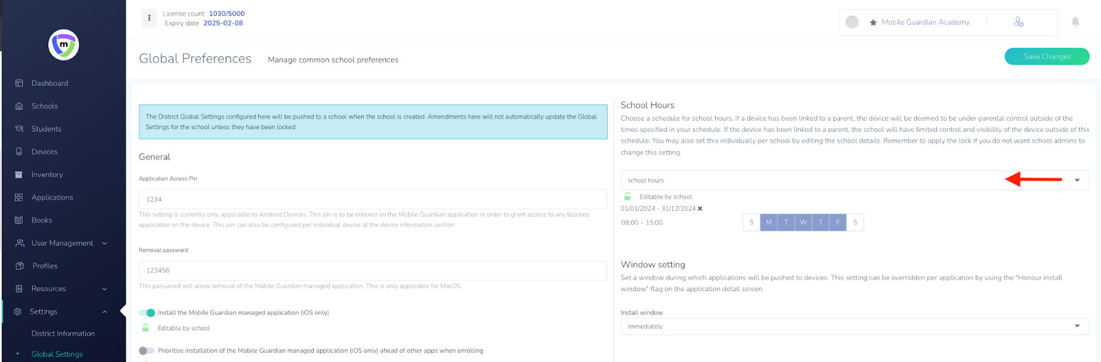Image resolution: width=1101 pixels, height=362 pixels.
Task: Enable Prioritise installation of managed application toggle
Action: [147, 350]
